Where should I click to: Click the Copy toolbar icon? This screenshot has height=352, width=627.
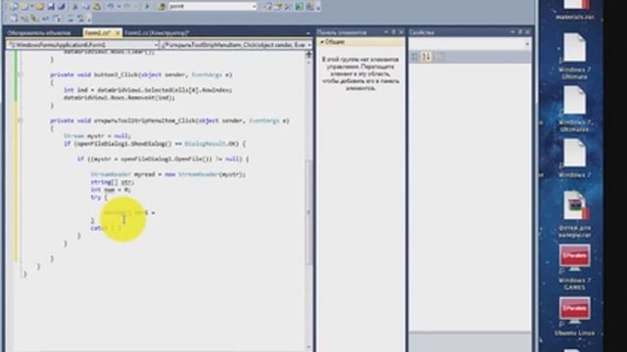[x=85, y=7]
